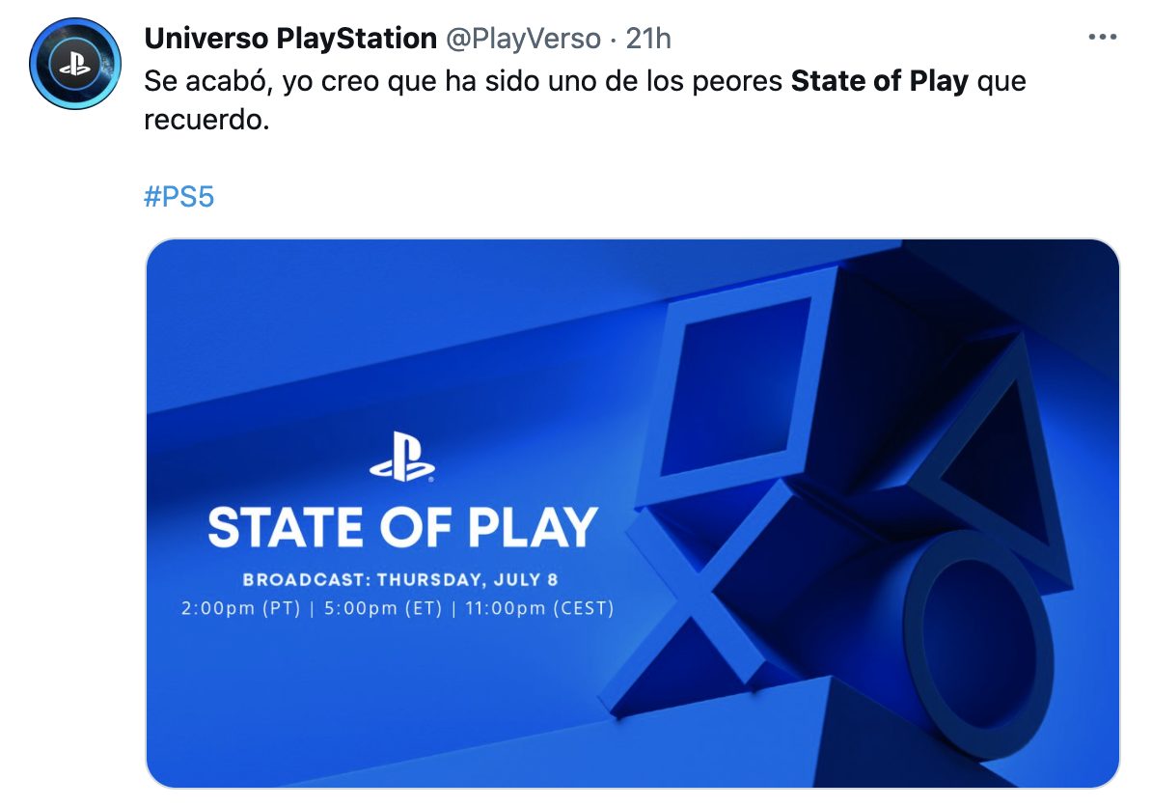
Task: Open the #PS5 hashtag
Action: coord(178,197)
